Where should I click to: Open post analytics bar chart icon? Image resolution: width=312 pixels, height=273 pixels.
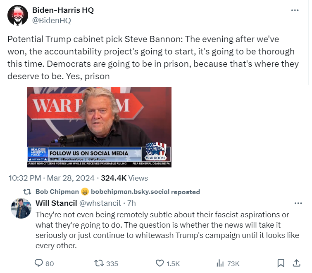pos(220,263)
